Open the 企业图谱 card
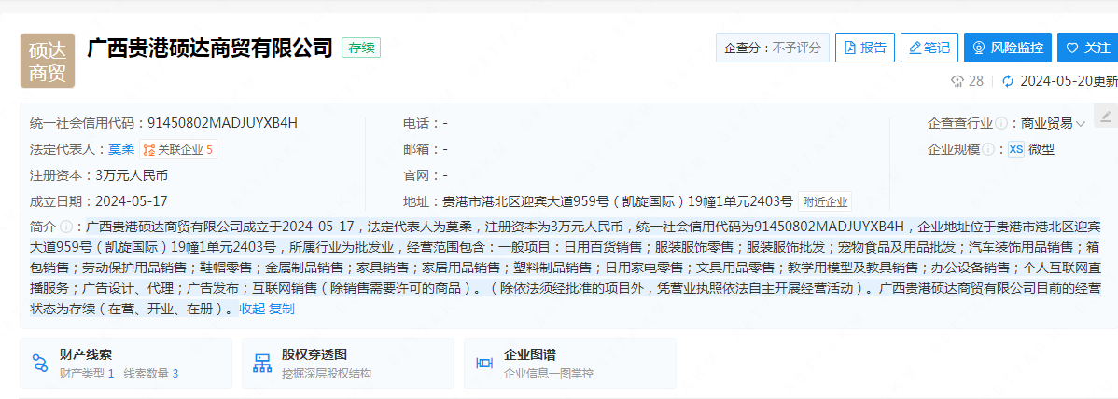1118x399 pixels. pyautogui.click(x=569, y=364)
